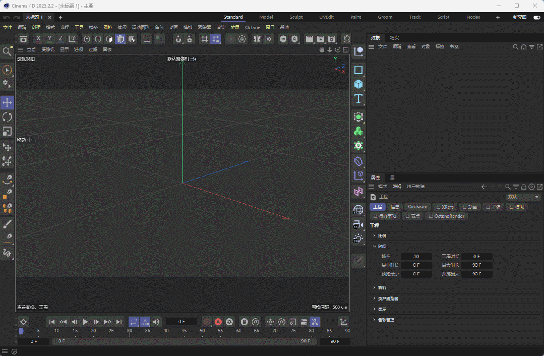Select the Rotate tool in left toolbar
Screen dimensions: 544x356
[x=8, y=117]
